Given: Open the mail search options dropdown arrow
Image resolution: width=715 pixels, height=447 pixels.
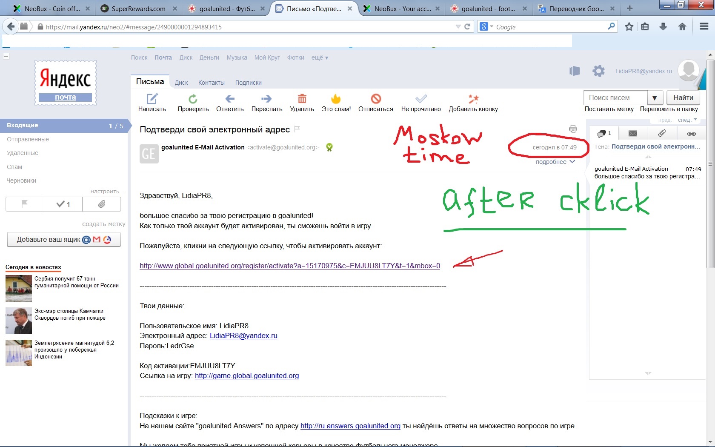Looking at the screenshot, I should pyautogui.click(x=655, y=98).
